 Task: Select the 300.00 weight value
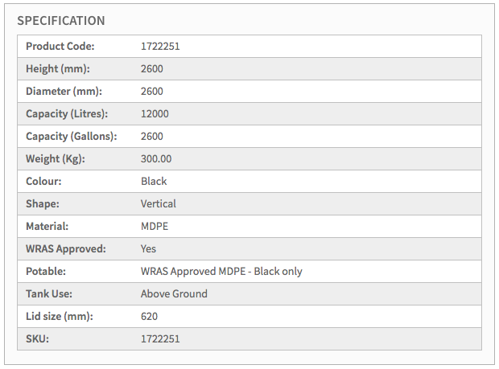(x=156, y=159)
